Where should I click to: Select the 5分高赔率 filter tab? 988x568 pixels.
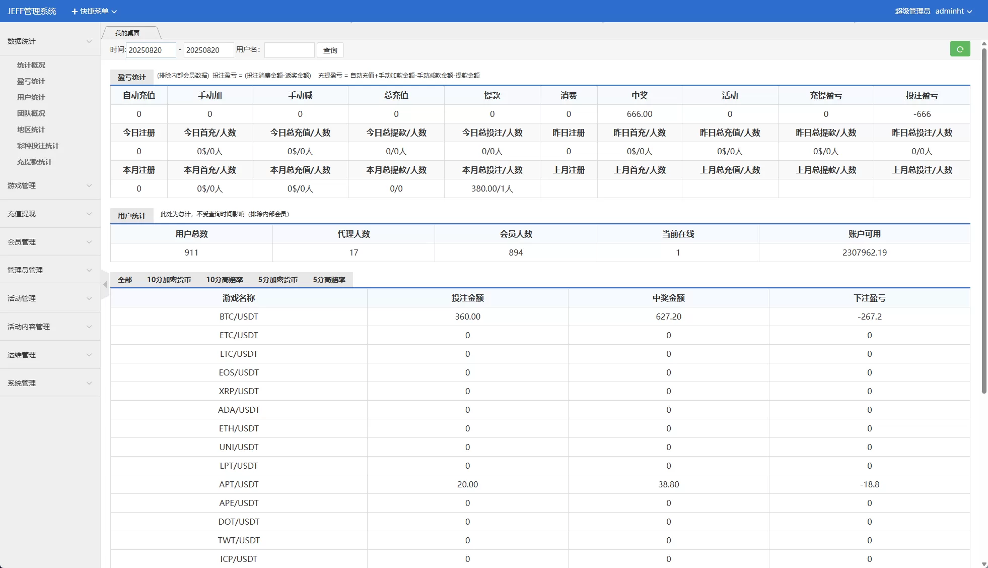329,279
